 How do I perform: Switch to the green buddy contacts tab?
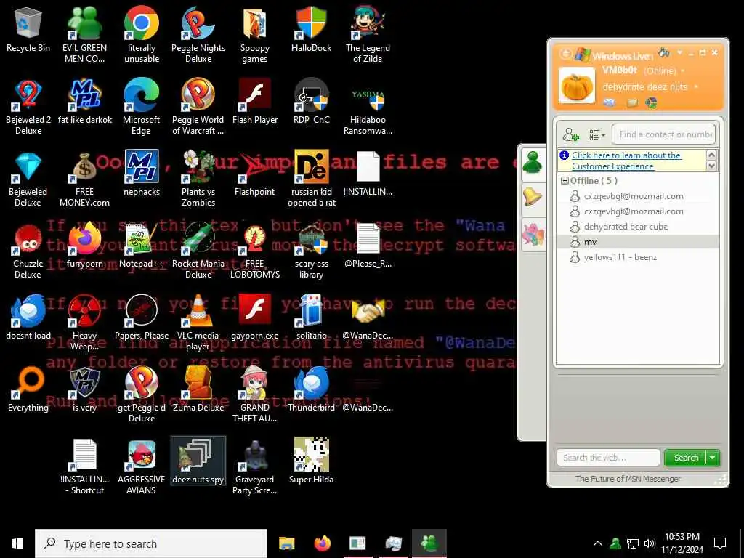coord(533,163)
